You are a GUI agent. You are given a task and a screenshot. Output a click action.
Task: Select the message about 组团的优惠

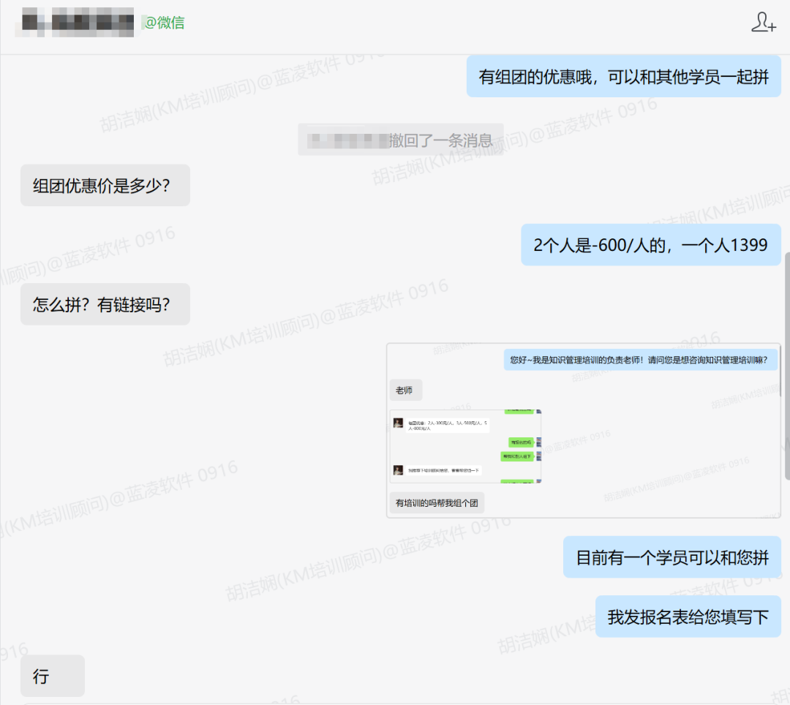[623, 76]
